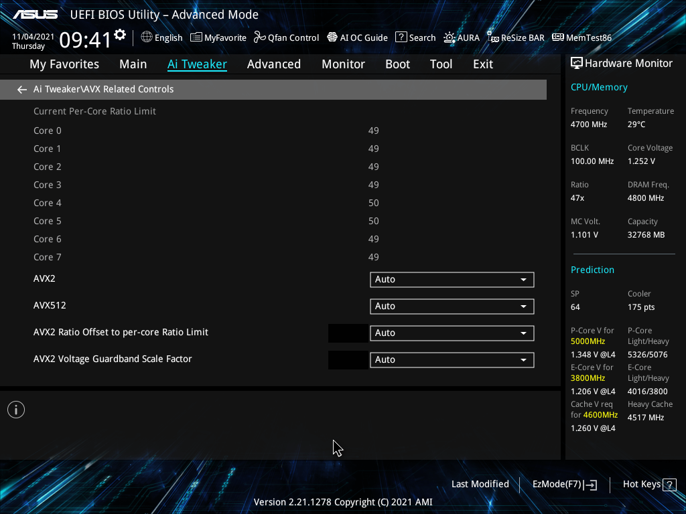Switch to the Main tab

133,64
